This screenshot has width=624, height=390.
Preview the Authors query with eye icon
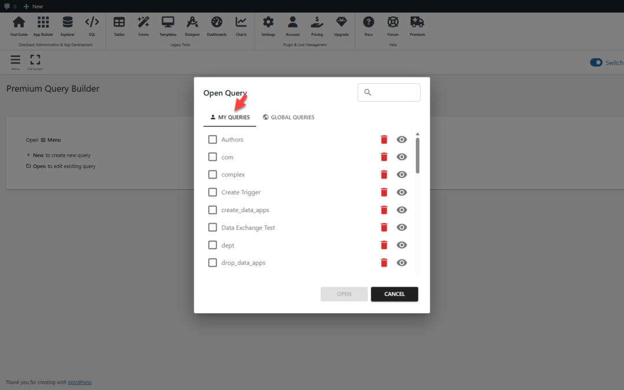coord(402,139)
